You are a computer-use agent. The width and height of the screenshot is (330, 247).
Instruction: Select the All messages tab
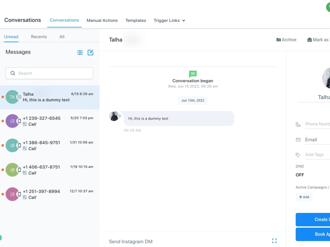(62, 37)
